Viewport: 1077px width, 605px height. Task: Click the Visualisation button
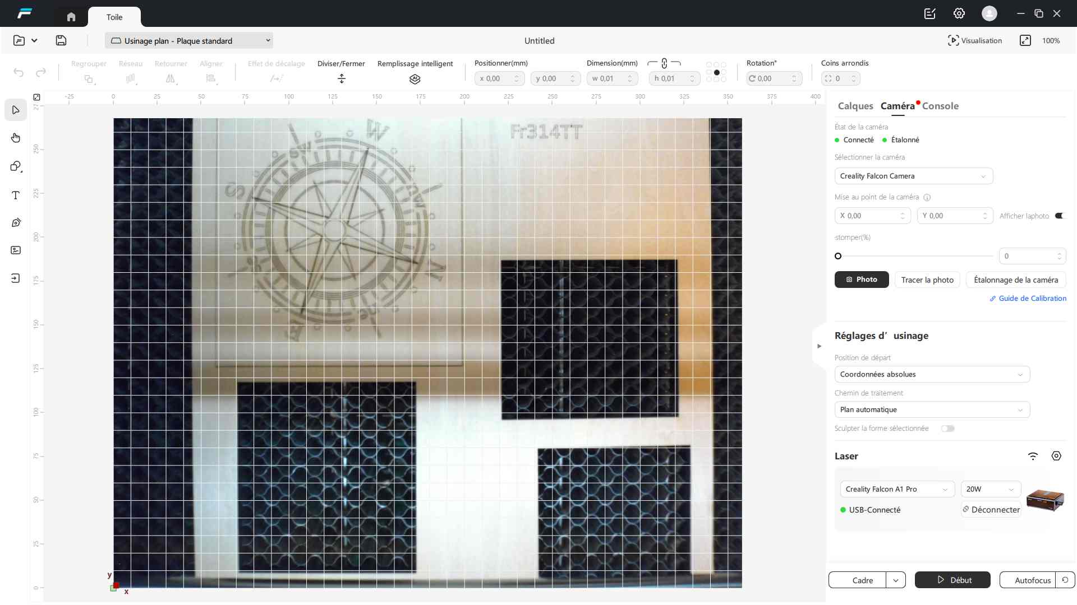[x=975, y=40]
